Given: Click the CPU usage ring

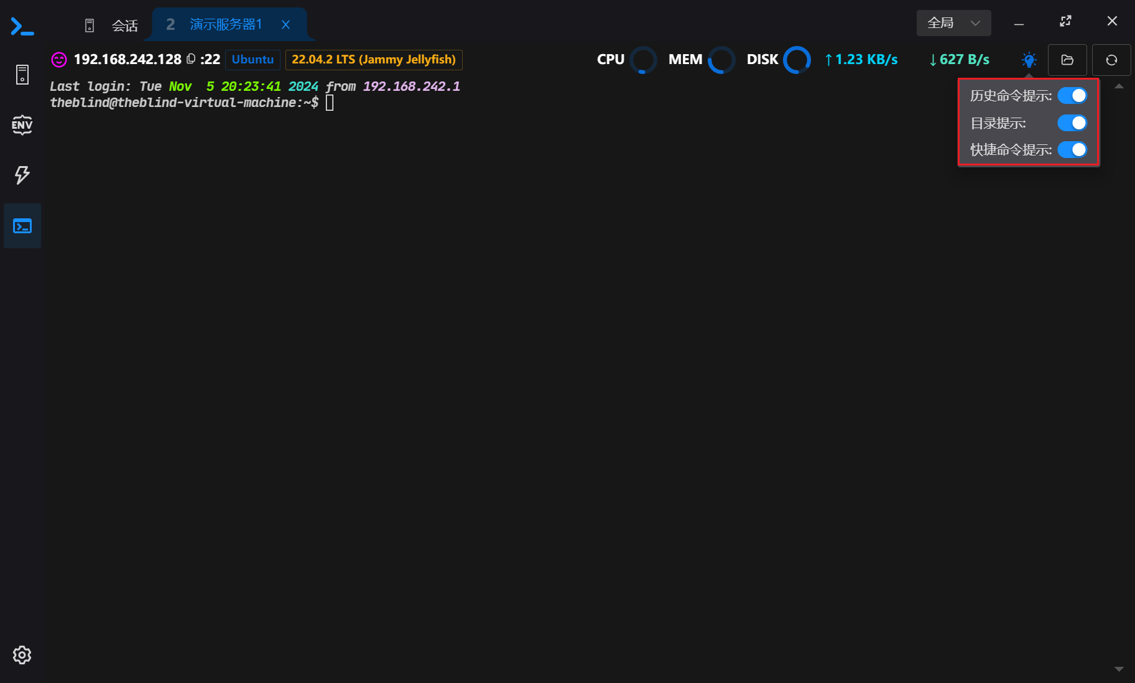Looking at the screenshot, I should (643, 60).
